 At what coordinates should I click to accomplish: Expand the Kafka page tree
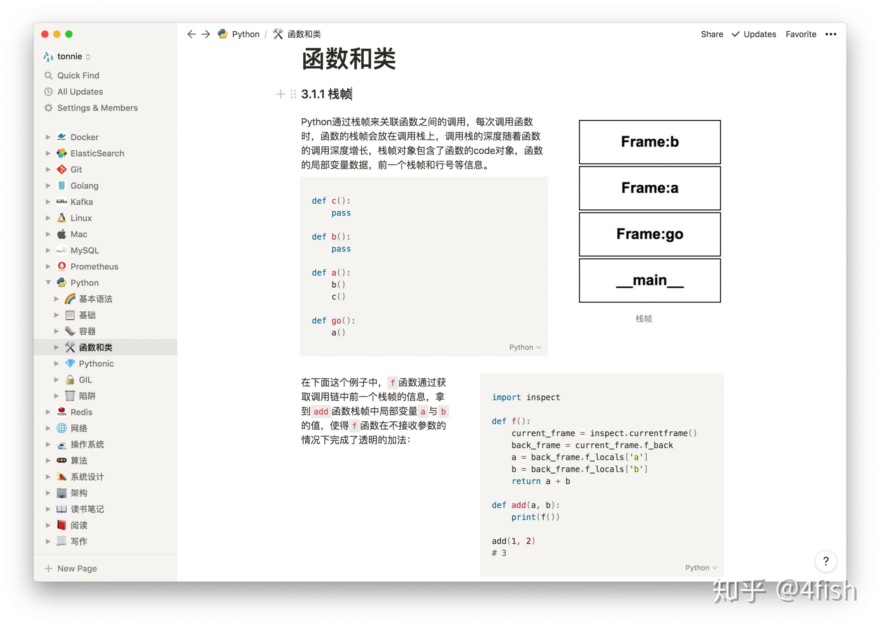(48, 202)
